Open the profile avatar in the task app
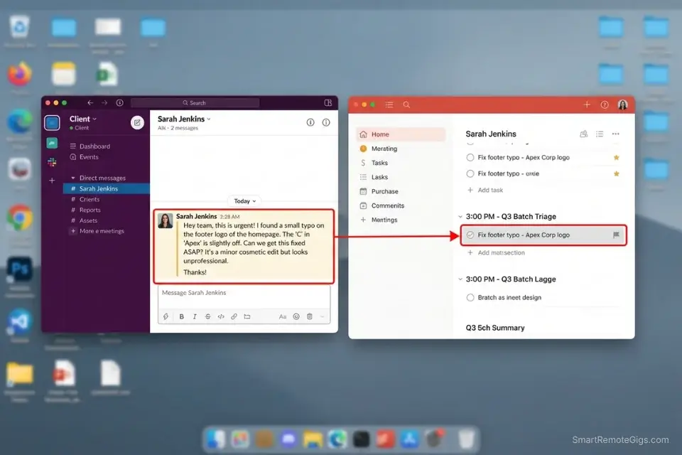Viewport: 682px width, 455px height. [x=623, y=105]
